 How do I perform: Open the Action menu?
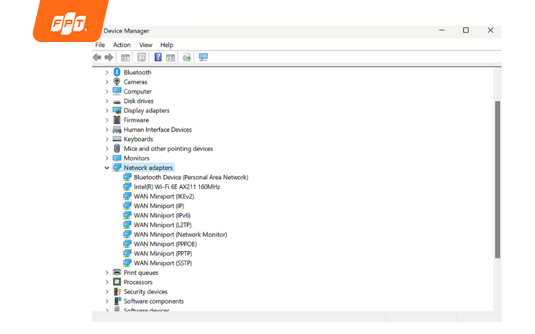pyautogui.click(x=122, y=45)
